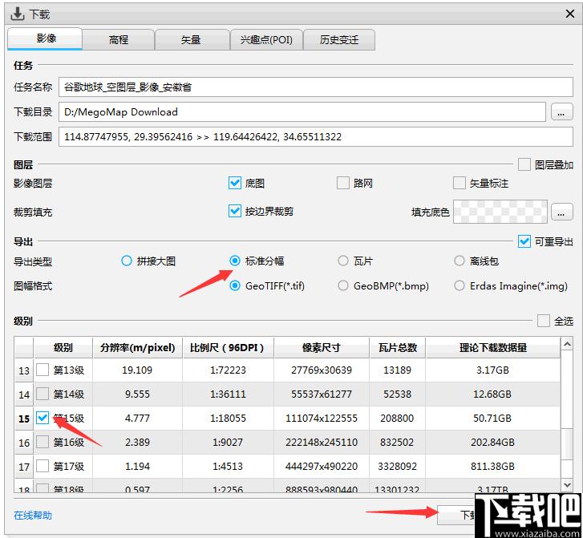Select the 离线包 export type

460,261
